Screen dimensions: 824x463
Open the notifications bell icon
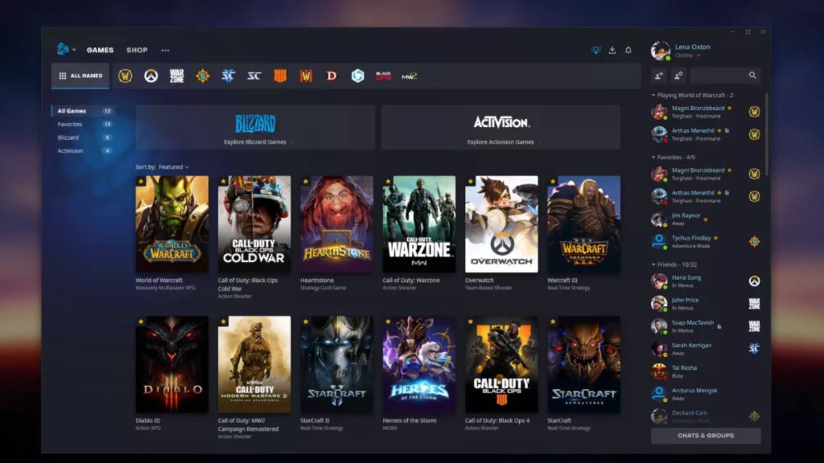pyautogui.click(x=628, y=50)
